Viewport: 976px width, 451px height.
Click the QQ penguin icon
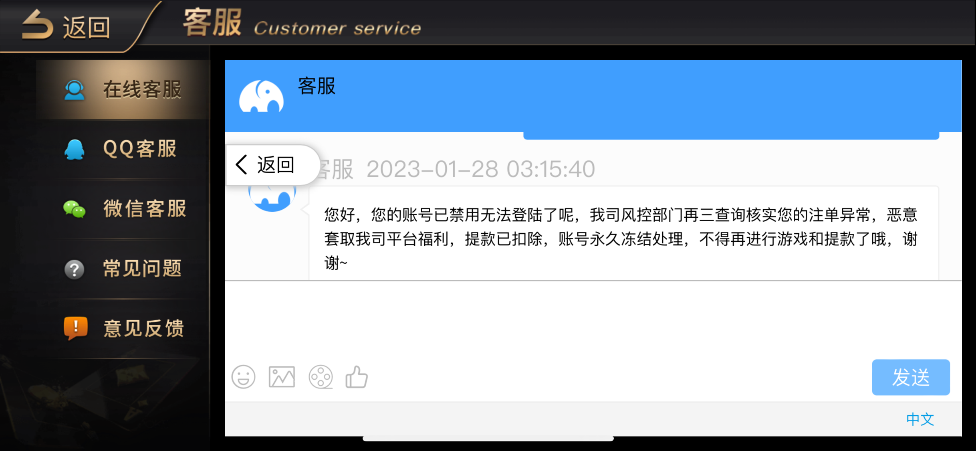pos(74,150)
